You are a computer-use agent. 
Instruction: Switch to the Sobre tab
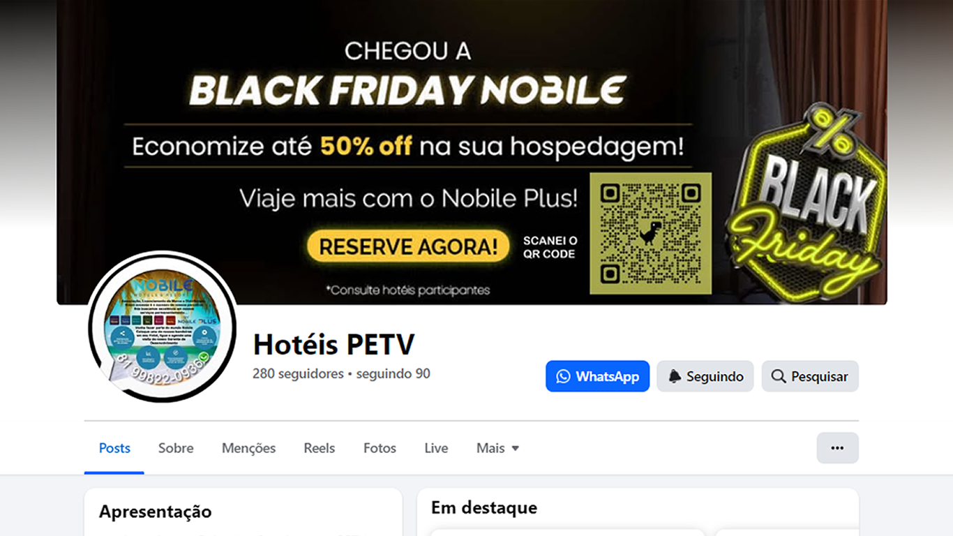point(176,448)
